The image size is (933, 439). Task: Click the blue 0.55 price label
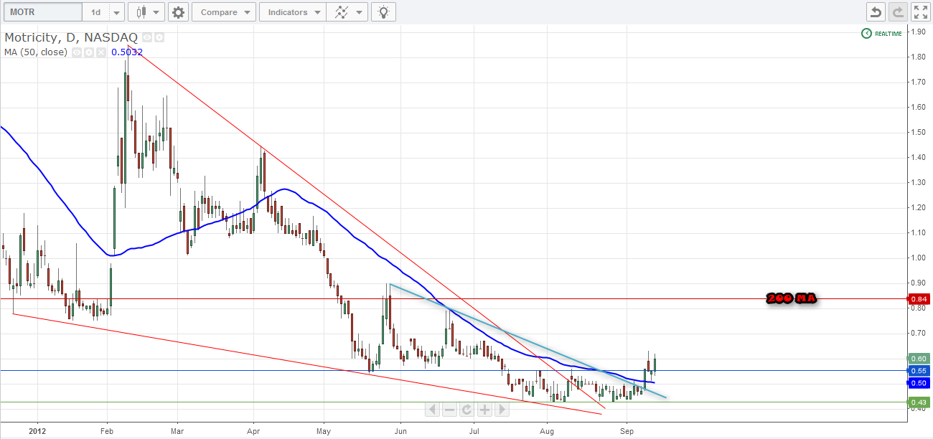coord(919,371)
